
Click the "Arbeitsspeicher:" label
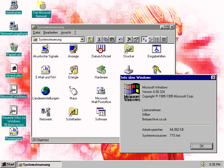point(153,130)
